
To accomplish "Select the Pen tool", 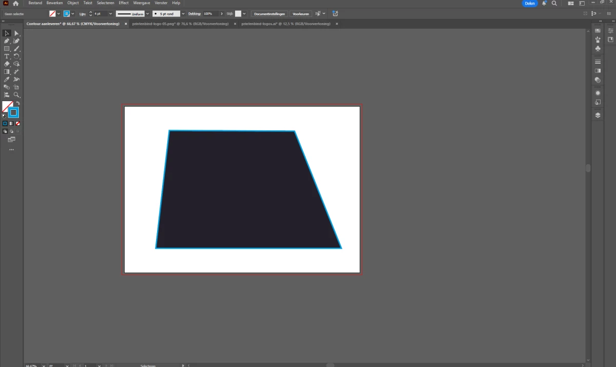I will tap(7, 41).
